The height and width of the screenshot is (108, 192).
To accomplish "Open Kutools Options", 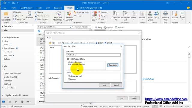I will (x=175, y=16).
